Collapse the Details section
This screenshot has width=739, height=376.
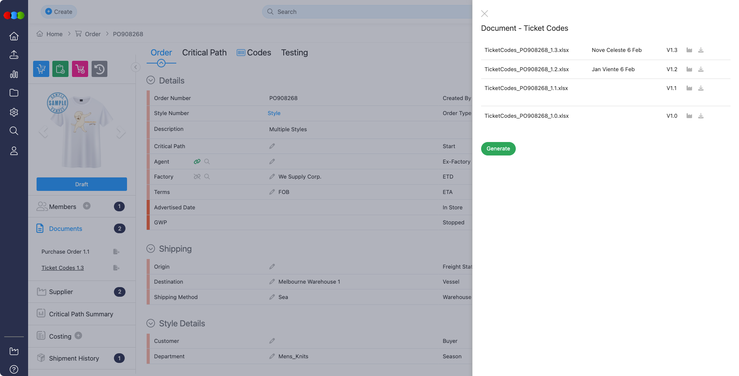[151, 80]
